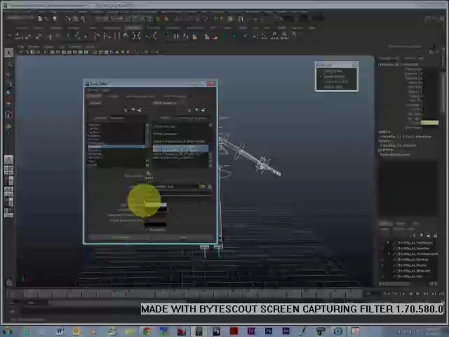Switch to Render tab in Layer Editor
The height and width of the screenshot is (337, 449).
coord(400,224)
